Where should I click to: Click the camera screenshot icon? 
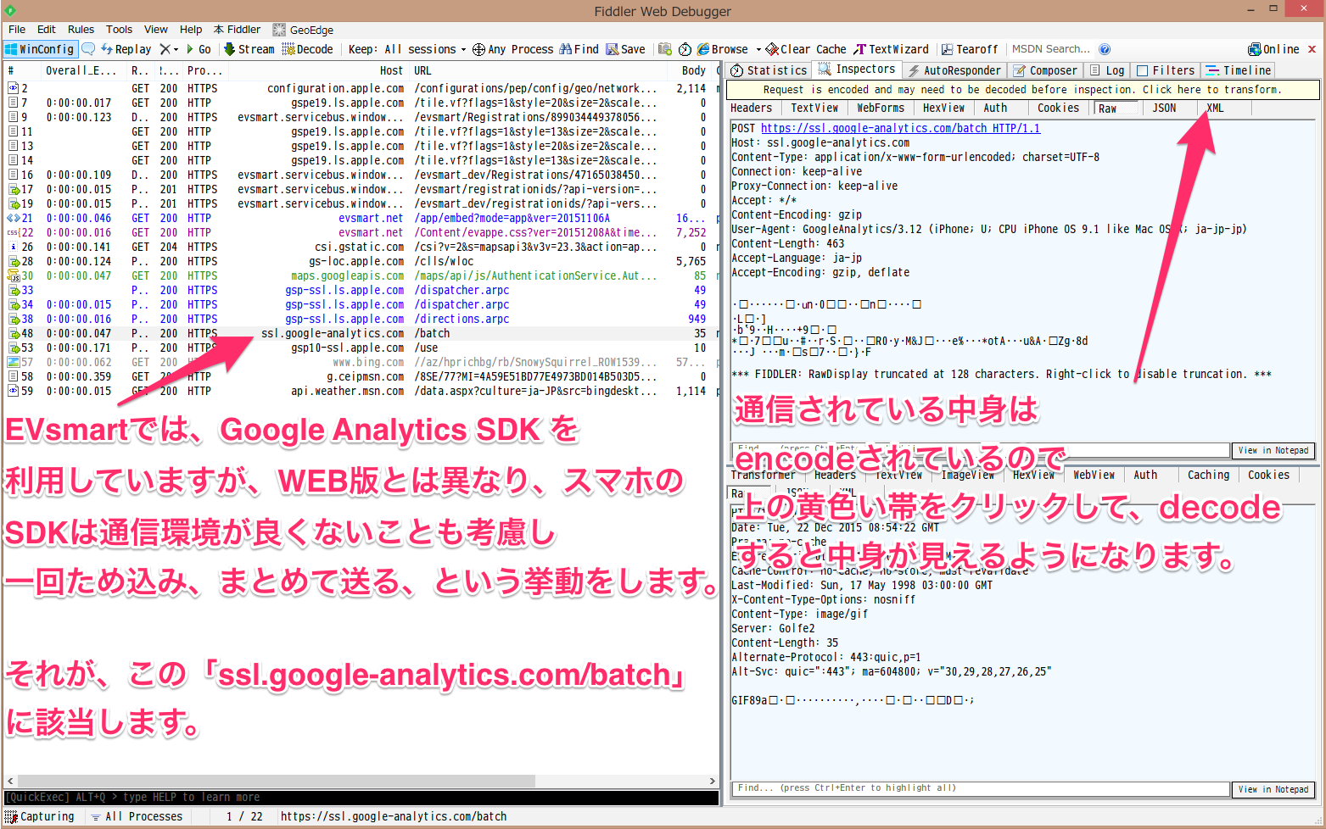(x=665, y=49)
